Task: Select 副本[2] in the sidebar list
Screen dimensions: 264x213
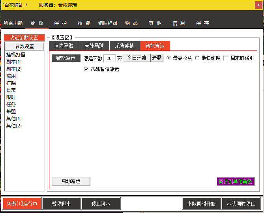Action: [x=14, y=69]
